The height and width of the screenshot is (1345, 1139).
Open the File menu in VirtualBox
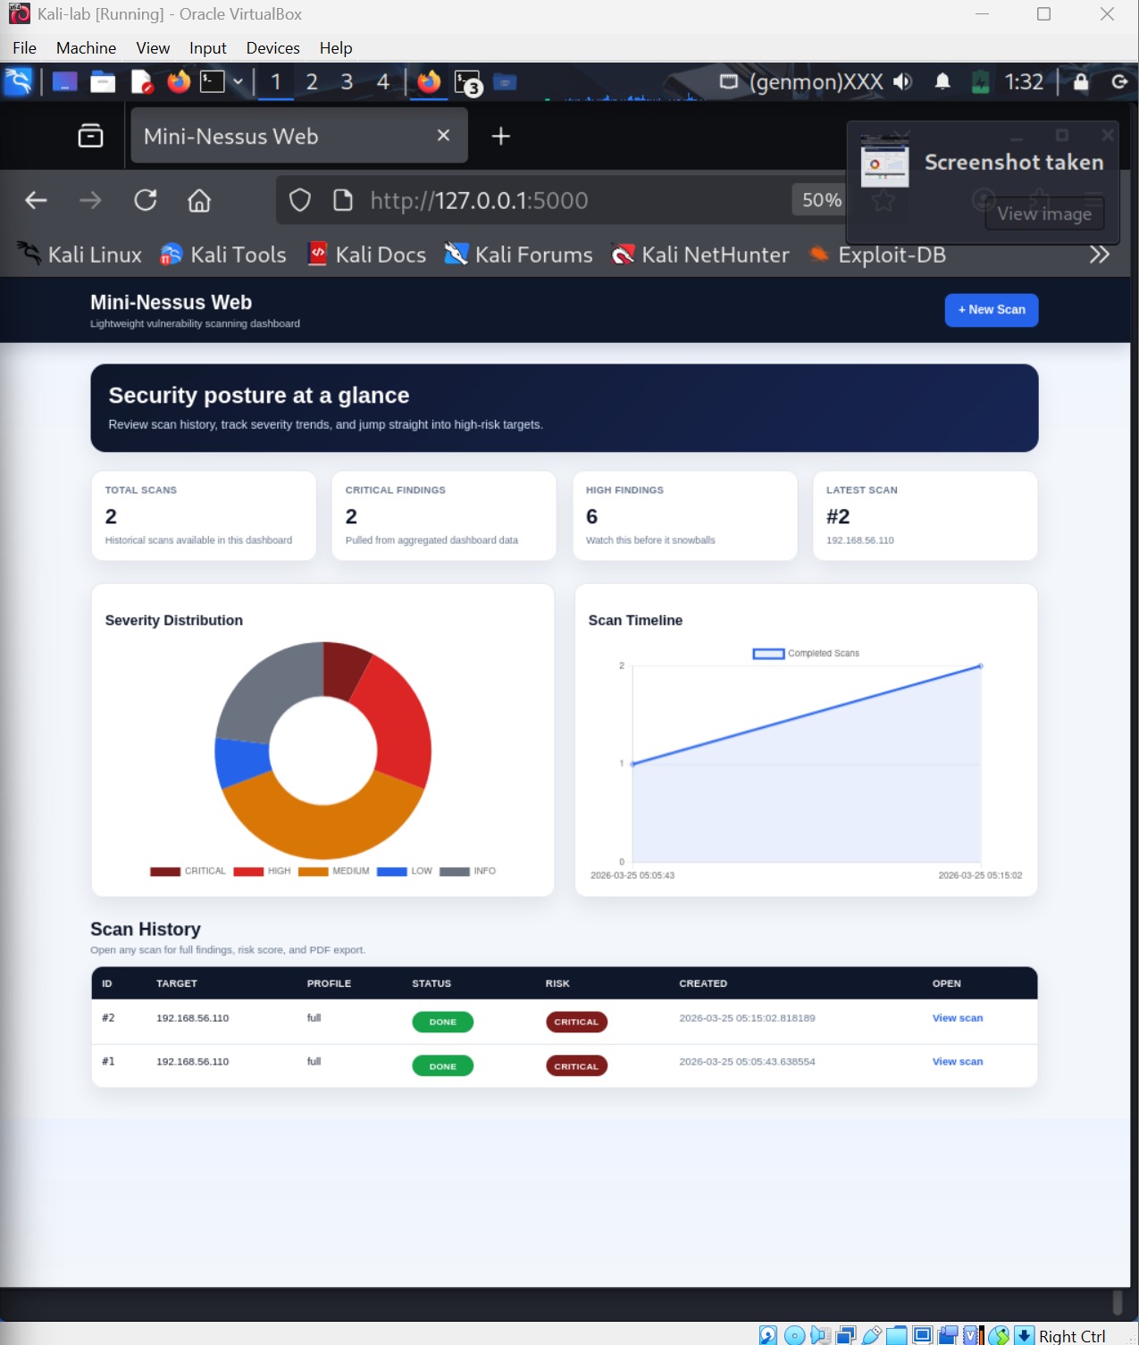(x=24, y=48)
